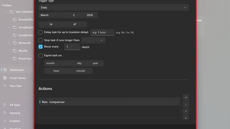Select the Run notepad.exe action row

coord(110,102)
